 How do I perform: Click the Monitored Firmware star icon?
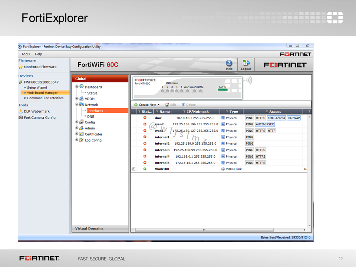click(x=21, y=67)
